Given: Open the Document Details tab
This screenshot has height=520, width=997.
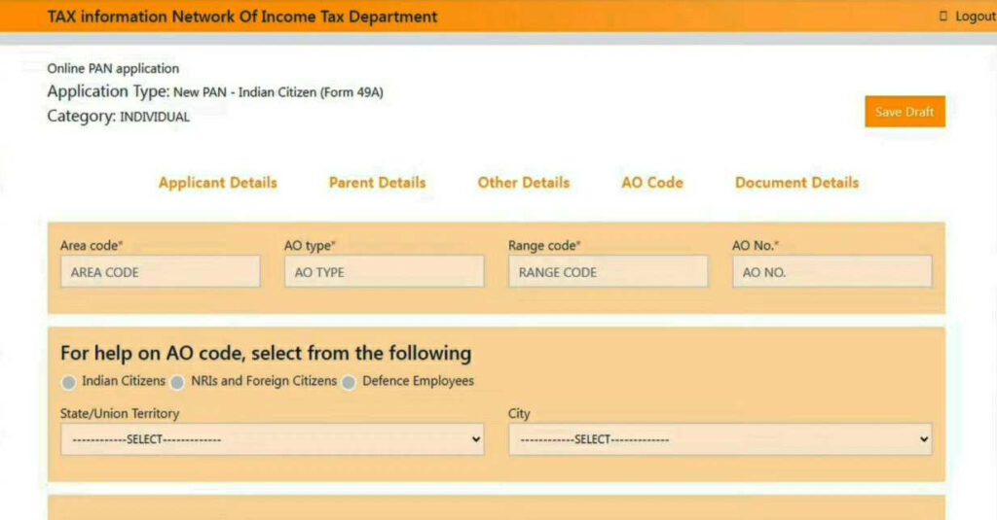Looking at the screenshot, I should click(796, 183).
